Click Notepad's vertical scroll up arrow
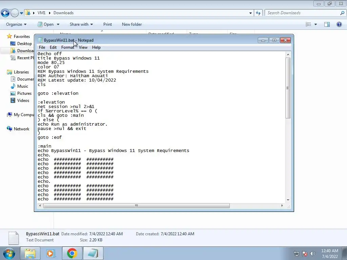The width and height of the screenshot is (347, 260). pyautogui.click(x=288, y=54)
